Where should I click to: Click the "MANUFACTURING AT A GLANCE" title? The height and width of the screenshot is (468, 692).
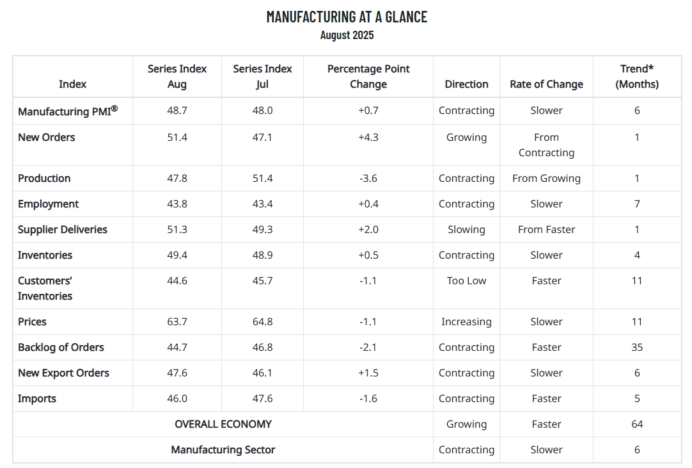pyautogui.click(x=347, y=17)
